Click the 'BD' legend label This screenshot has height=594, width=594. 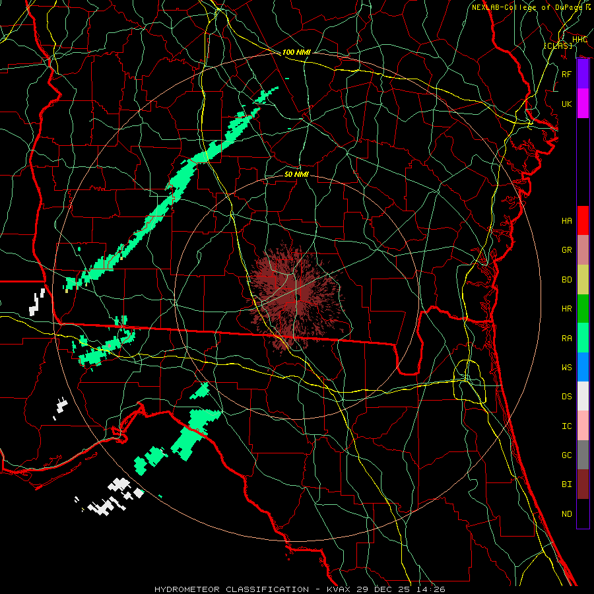tap(566, 280)
